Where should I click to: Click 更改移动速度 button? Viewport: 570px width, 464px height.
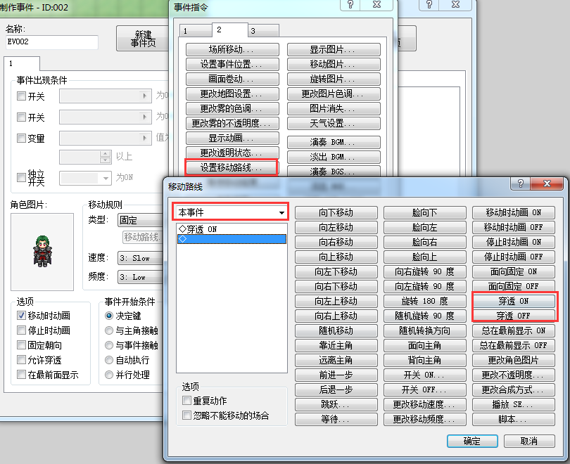click(424, 404)
